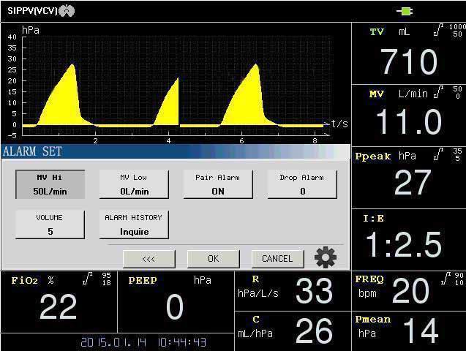Image resolution: width=466 pixels, height=351 pixels.
Task: Select the Ppeak alarm limit icon
Action: pyautogui.click(x=439, y=154)
